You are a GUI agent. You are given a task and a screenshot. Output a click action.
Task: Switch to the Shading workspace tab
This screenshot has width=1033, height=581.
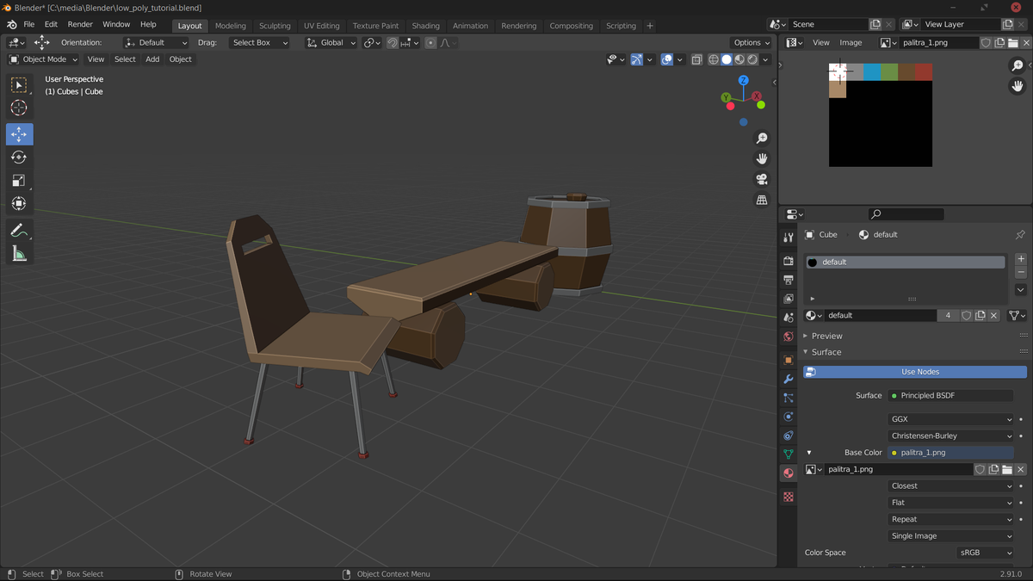point(425,26)
